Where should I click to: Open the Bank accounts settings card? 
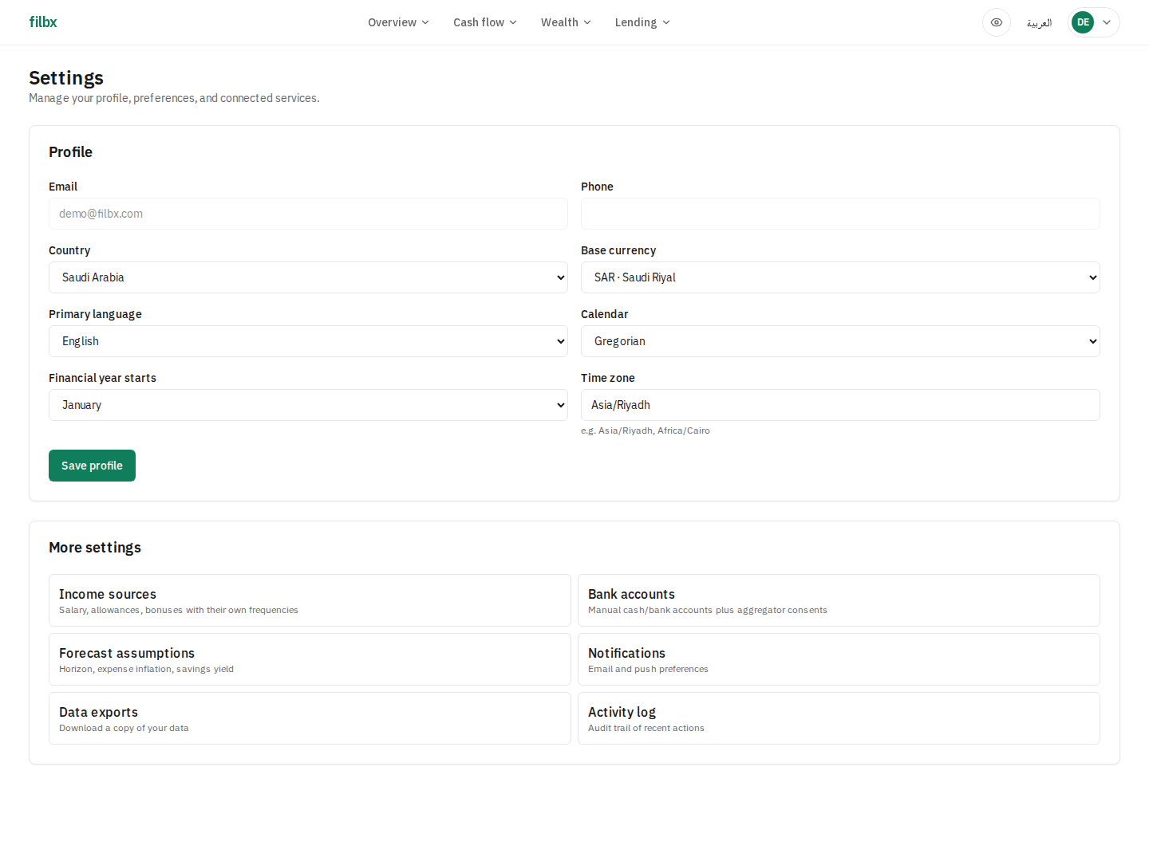click(x=839, y=600)
